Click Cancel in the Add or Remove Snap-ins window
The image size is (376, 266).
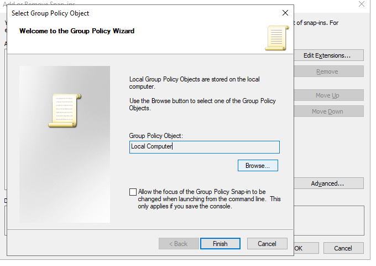[x=343, y=248]
